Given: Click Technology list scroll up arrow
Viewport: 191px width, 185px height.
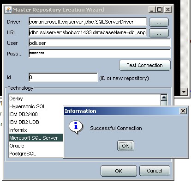Looking at the screenshot, I should pos(164,98).
